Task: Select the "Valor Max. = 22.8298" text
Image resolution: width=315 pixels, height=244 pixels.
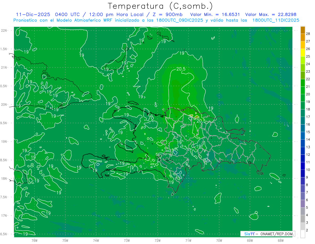Action: [271, 14]
